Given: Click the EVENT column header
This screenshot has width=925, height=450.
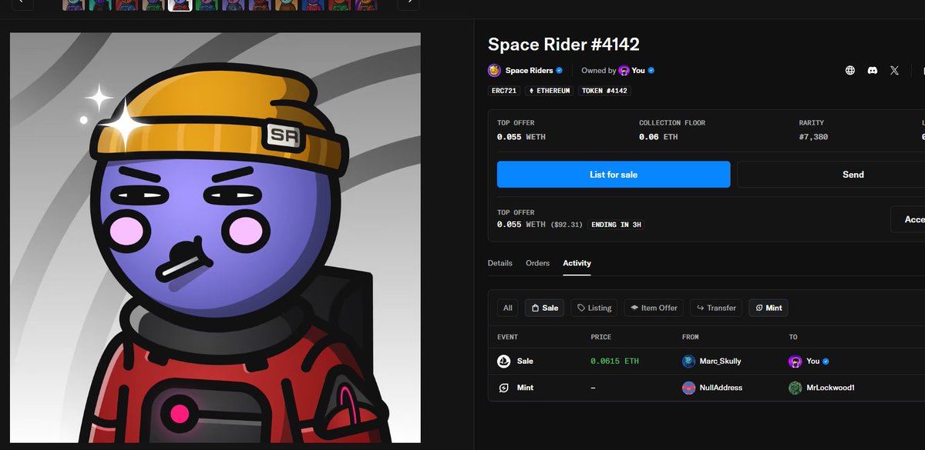Looking at the screenshot, I should click(507, 337).
